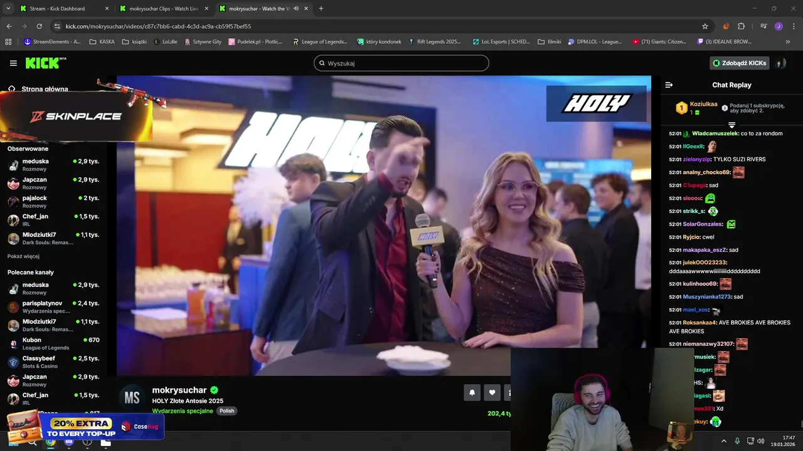The height and width of the screenshot is (451, 803).
Task: Click mokrysuchar MS channel avatar
Action: 132,398
